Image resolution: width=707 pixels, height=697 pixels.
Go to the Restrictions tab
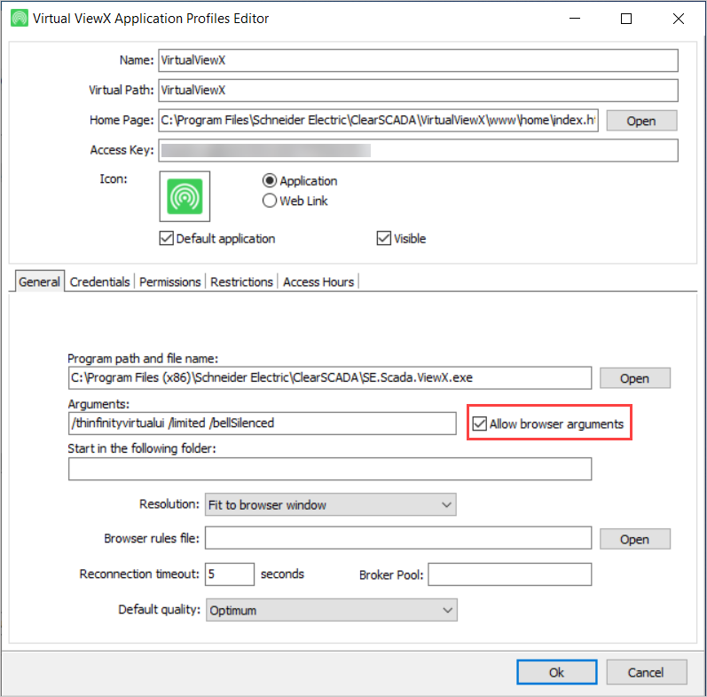[241, 281]
